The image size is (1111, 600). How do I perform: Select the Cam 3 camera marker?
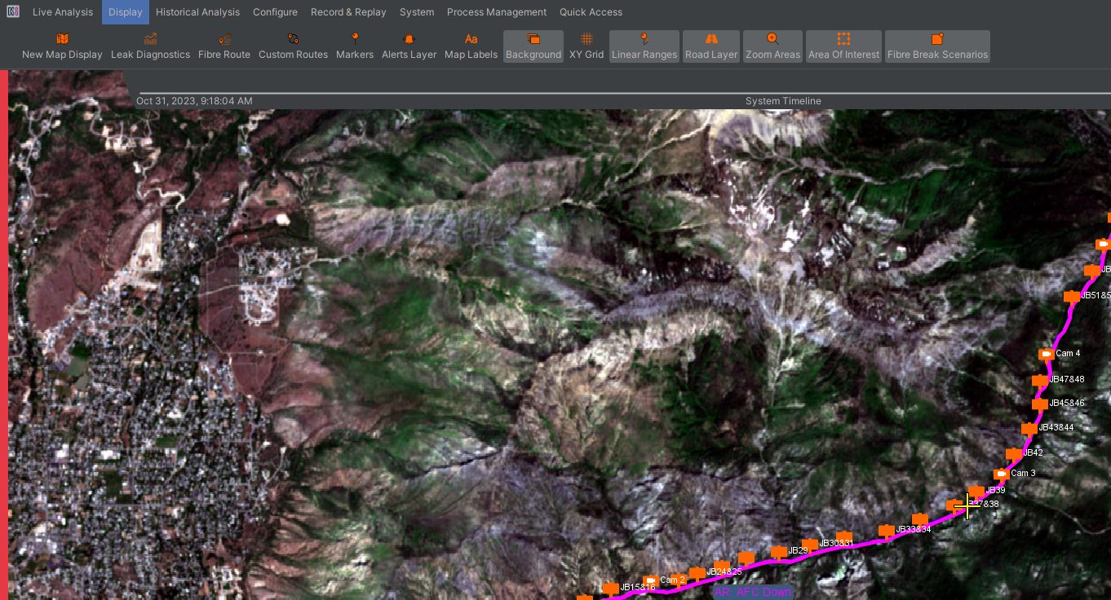coord(1003,473)
